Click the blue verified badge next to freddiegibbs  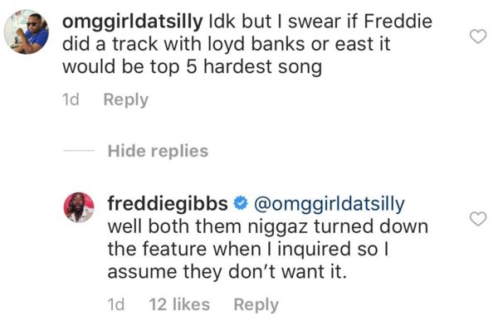click(241, 204)
